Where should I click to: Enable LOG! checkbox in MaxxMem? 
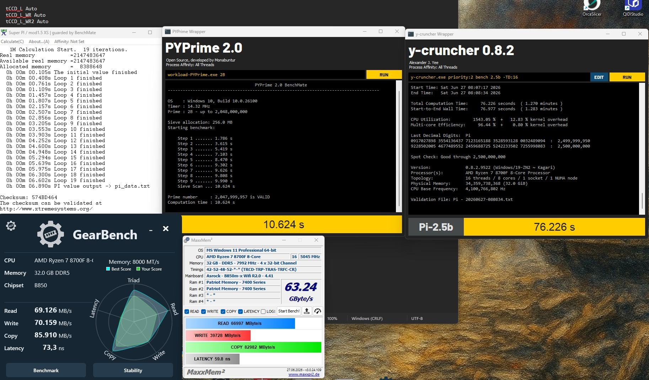[263, 311]
